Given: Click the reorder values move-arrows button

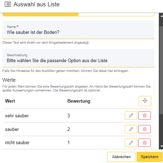Looking at the screenshot, I should click(x=145, y=101).
